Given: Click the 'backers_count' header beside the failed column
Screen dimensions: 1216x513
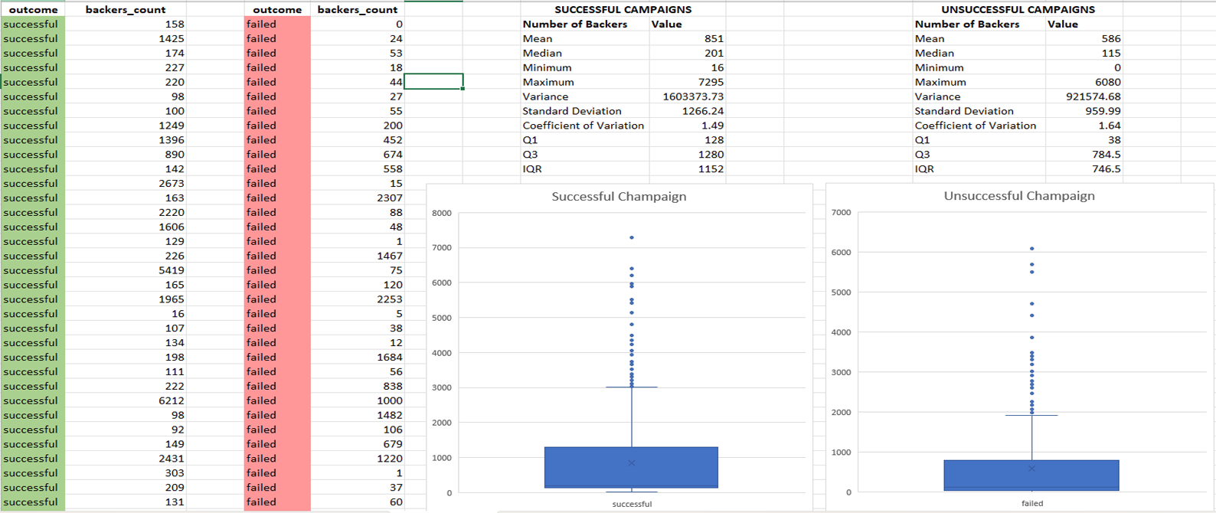Looking at the screenshot, I should pos(357,10).
